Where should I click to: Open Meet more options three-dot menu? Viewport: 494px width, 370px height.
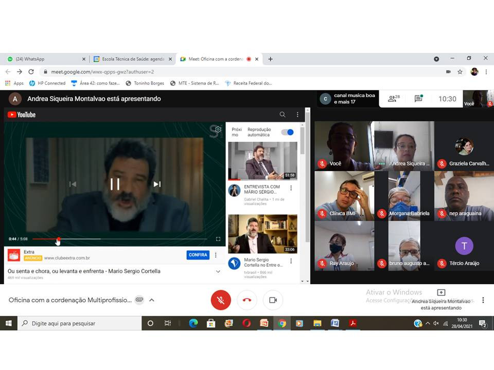point(483,300)
